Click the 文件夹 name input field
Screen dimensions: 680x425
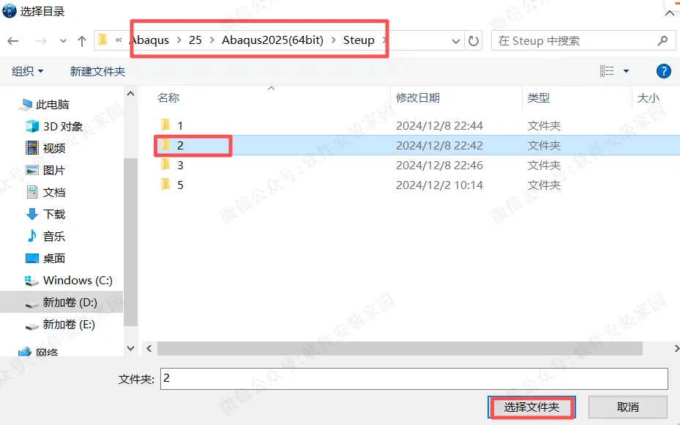414,379
